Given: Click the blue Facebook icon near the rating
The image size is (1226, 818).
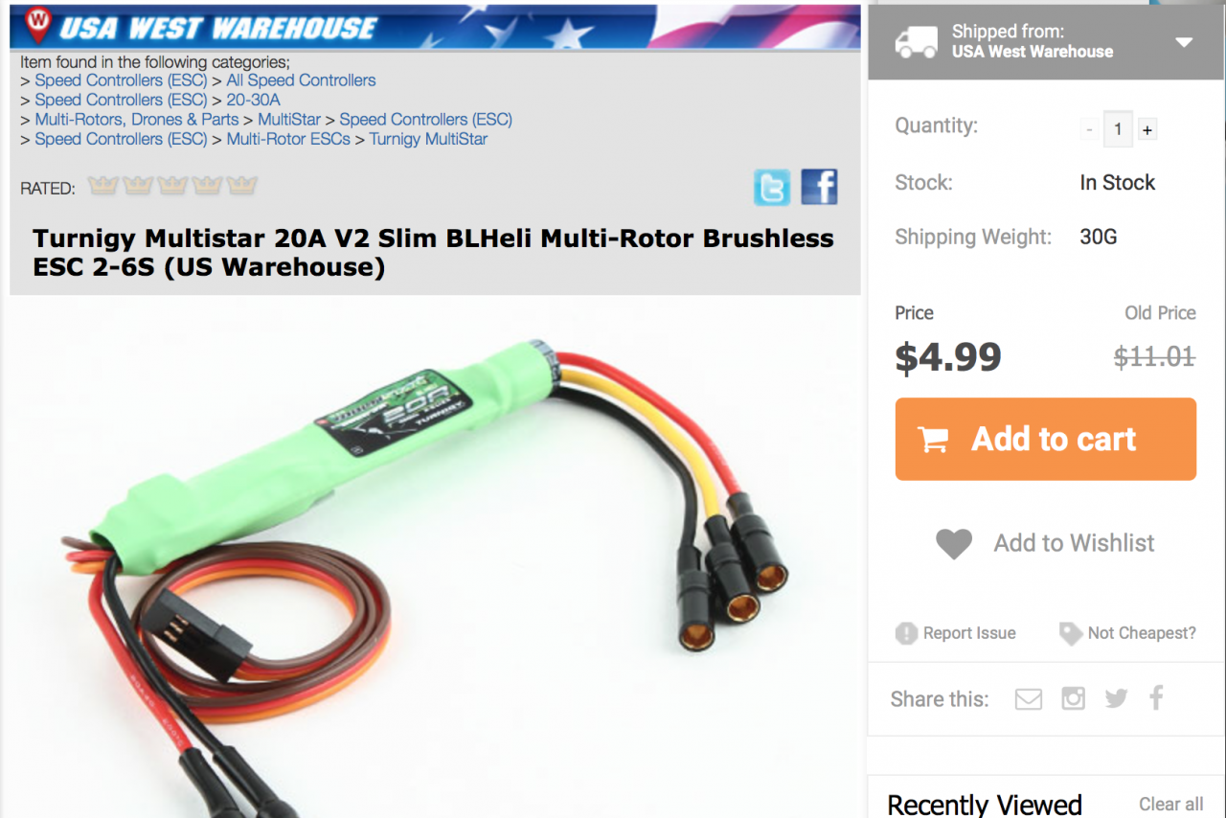Looking at the screenshot, I should [819, 187].
